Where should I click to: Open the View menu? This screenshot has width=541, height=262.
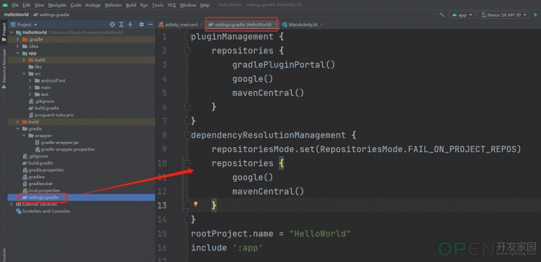(39, 5)
